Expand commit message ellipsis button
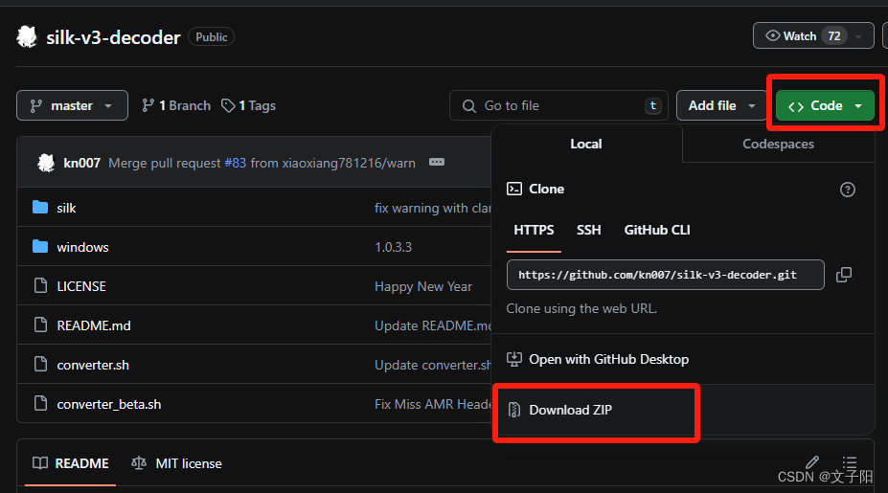 (437, 163)
